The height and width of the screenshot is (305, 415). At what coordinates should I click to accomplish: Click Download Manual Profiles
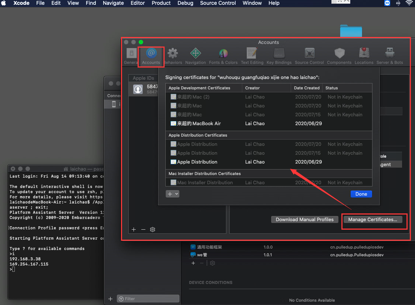click(304, 219)
